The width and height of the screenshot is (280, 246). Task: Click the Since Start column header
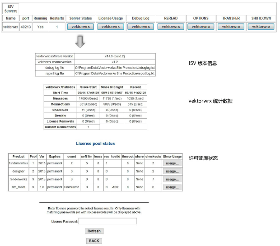click(x=89, y=87)
